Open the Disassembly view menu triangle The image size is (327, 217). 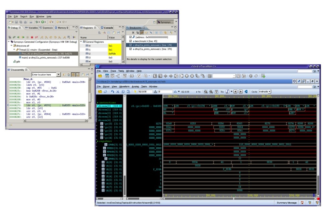[92, 74]
